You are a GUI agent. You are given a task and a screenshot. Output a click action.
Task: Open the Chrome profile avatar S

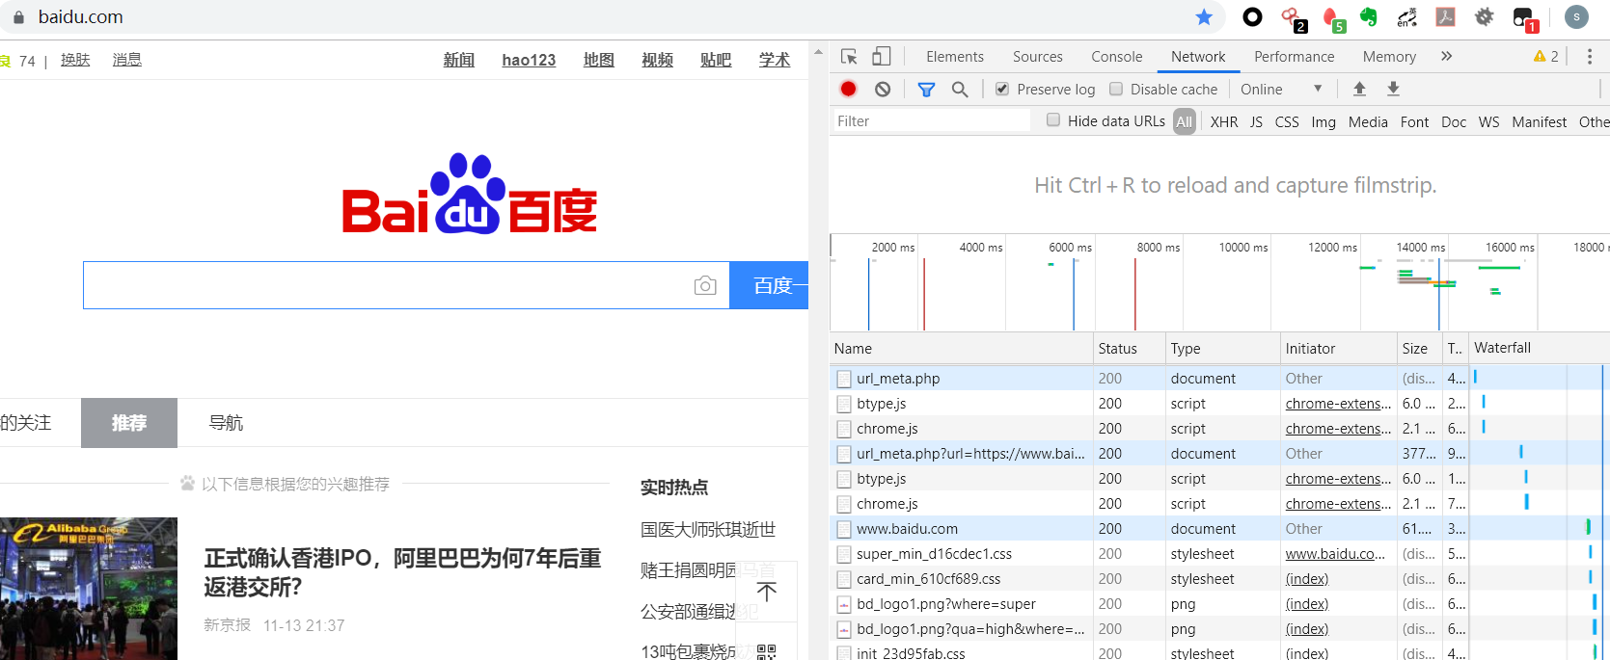pos(1576,16)
